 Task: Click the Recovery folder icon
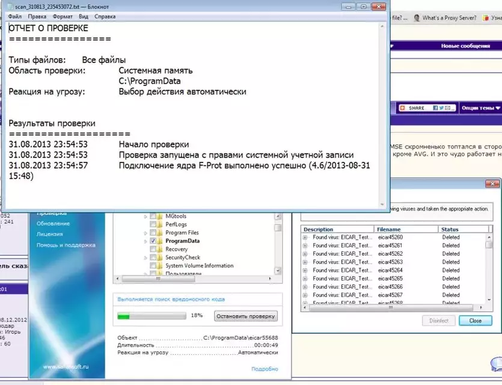(x=160, y=249)
